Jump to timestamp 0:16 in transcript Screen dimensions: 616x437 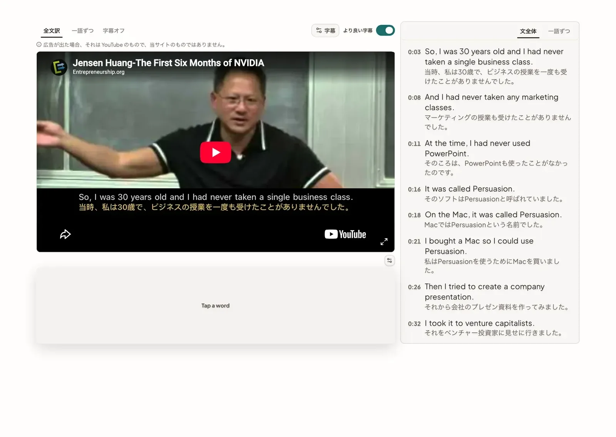(414, 189)
